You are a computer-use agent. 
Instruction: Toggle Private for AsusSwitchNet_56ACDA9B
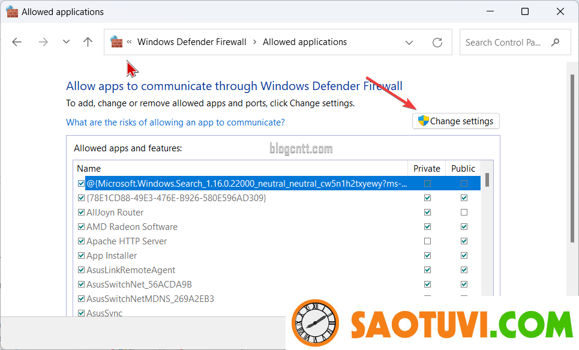pyautogui.click(x=428, y=284)
